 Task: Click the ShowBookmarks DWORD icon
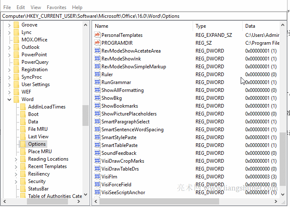click(97, 106)
